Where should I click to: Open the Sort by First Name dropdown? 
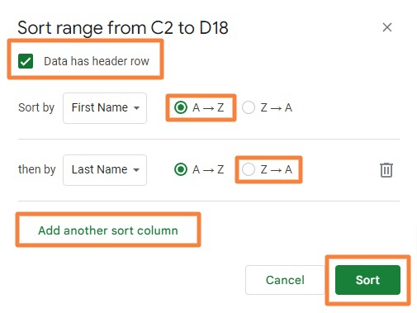tap(105, 108)
